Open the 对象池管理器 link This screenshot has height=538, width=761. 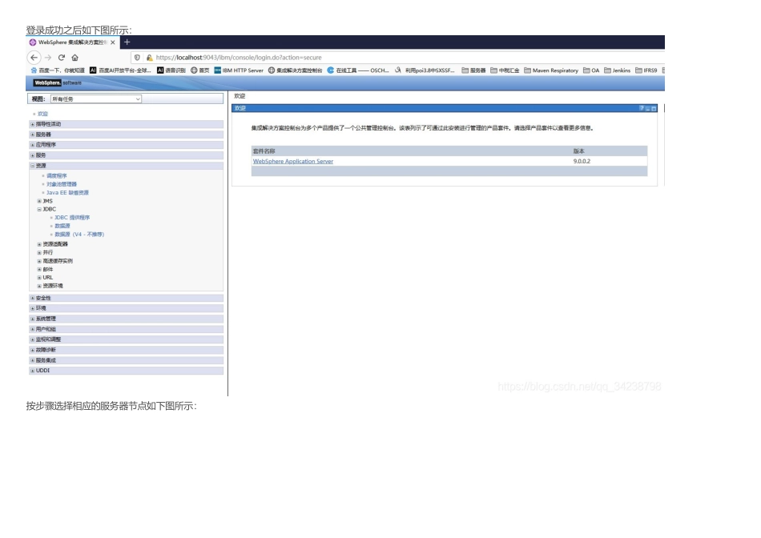[x=62, y=184]
